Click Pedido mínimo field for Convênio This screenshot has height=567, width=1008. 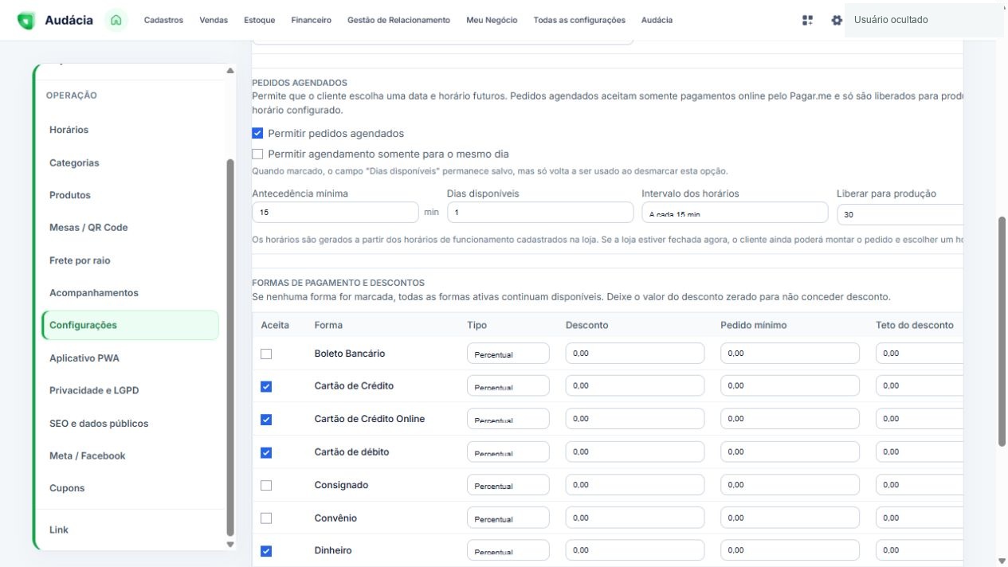click(x=790, y=518)
